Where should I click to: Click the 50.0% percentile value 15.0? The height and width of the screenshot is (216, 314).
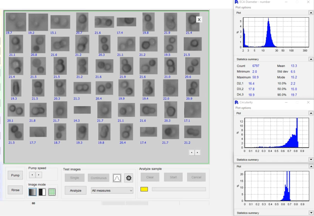[x=294, y=89]
